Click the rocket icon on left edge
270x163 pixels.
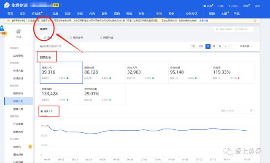click(2, 28)
